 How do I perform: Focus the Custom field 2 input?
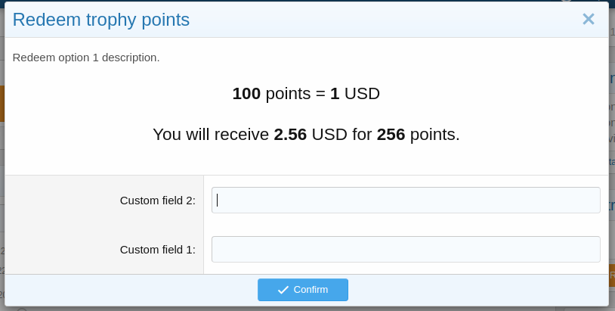point(406,201)
